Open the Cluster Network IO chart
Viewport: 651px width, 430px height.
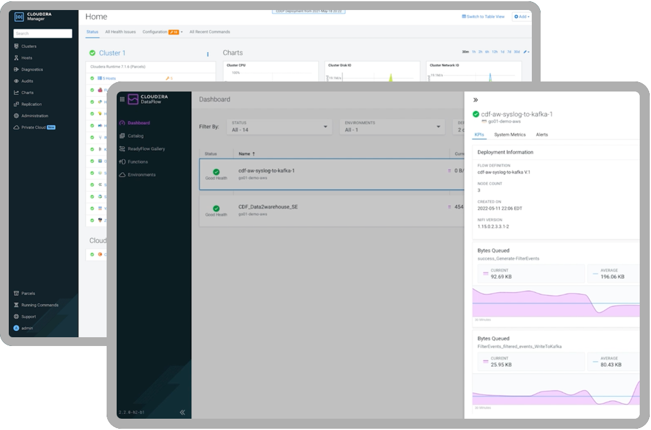pos(474,71)
